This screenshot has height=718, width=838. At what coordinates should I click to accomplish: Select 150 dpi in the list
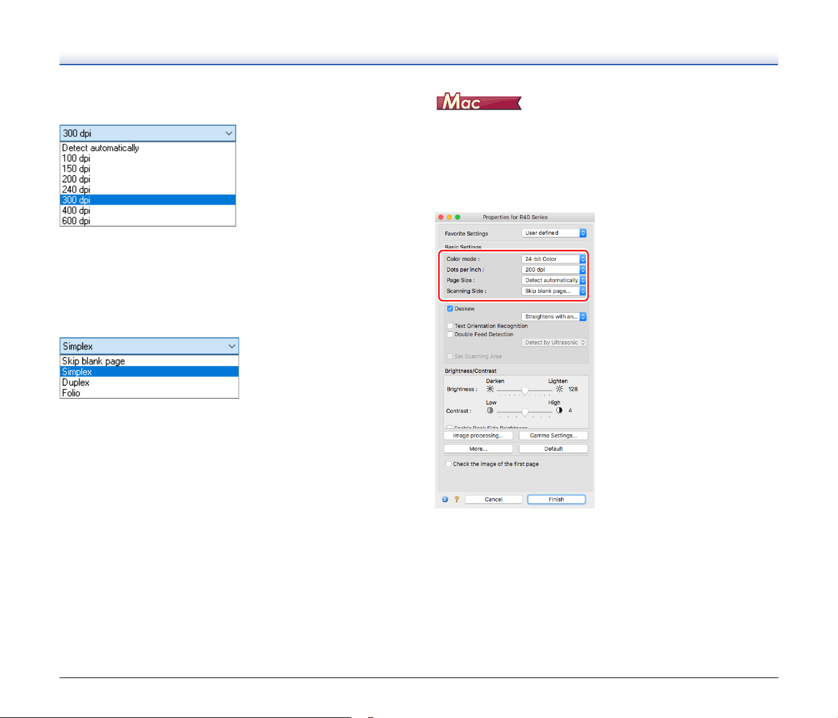pyautogui.click(x=148, y=169)
